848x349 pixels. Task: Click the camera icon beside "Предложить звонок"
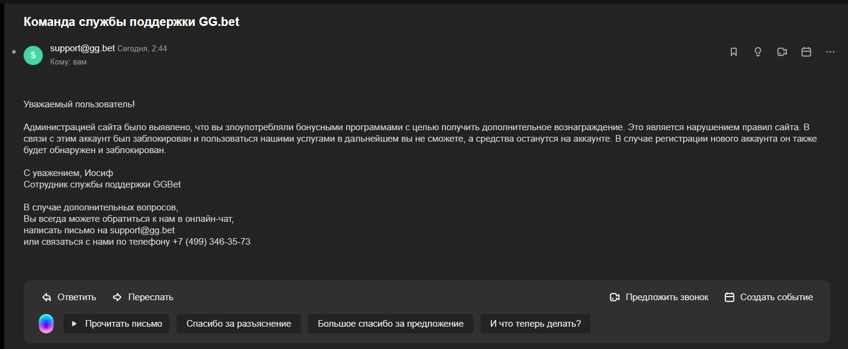point(615,297)
